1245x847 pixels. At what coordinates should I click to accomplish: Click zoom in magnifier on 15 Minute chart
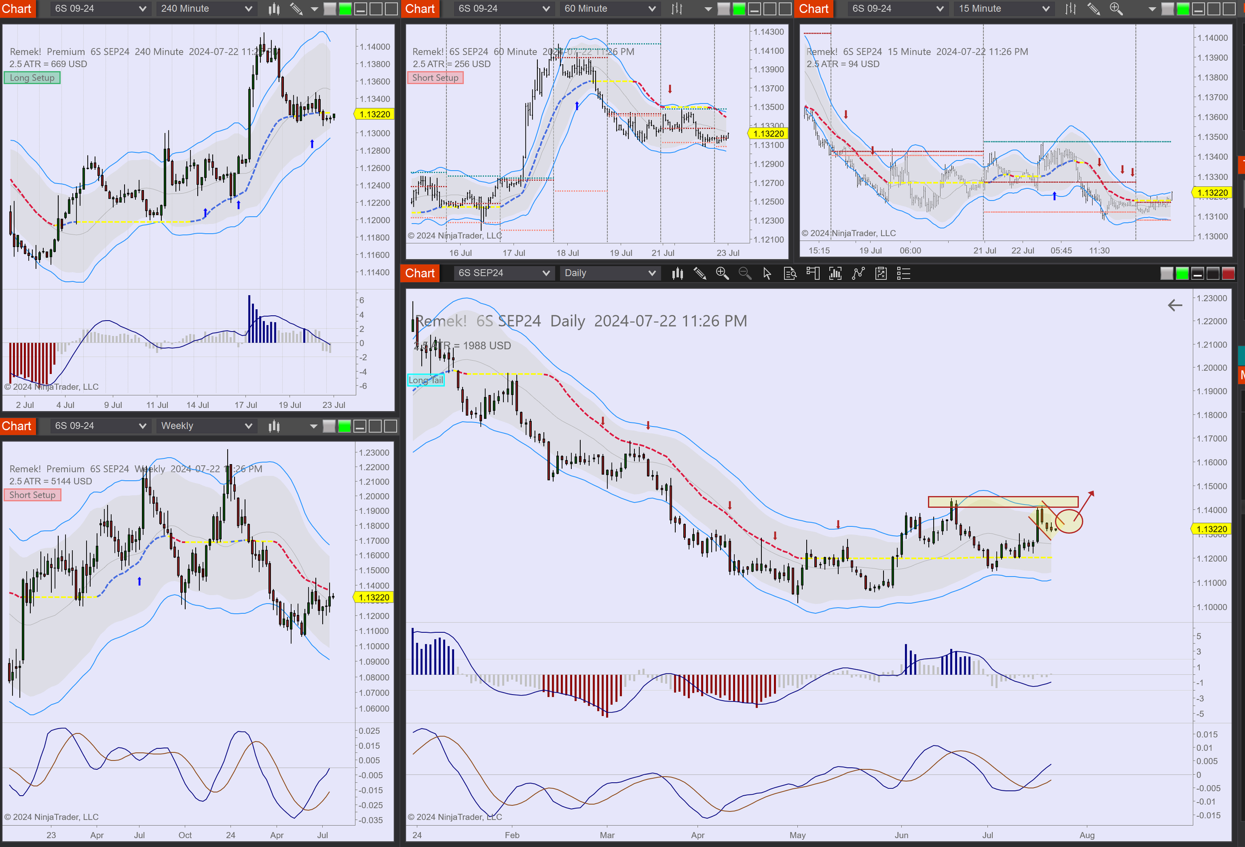click(x=1116, y=8)
